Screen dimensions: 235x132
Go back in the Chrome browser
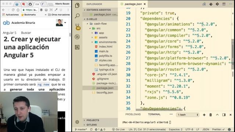pyautogui.click(x=3, y=10)
